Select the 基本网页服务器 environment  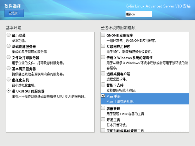point(8,68)
